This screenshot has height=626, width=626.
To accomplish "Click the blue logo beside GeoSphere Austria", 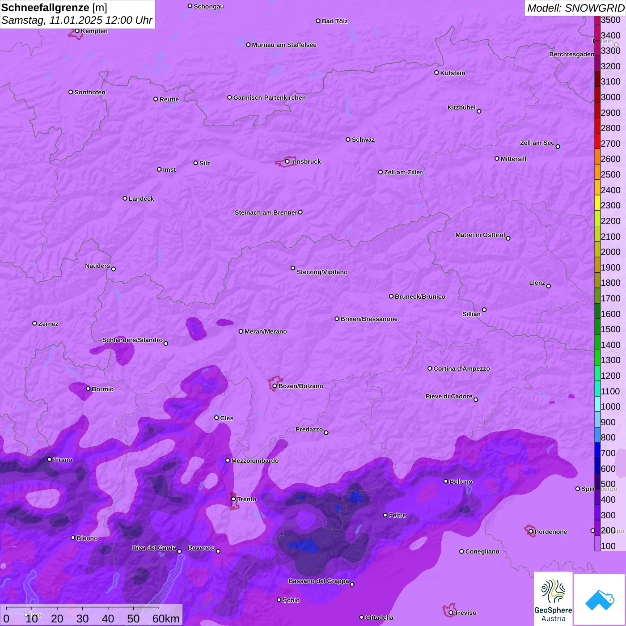I will pyautogui.click(x=599, y=600).
